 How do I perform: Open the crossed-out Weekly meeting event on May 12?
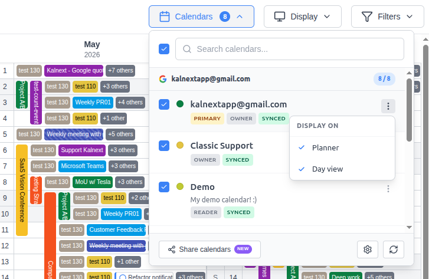(116, 245)
